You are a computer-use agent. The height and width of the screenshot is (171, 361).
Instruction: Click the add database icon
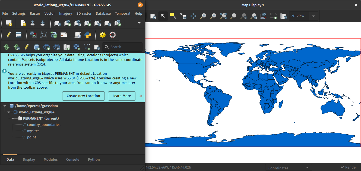[37, 47]
